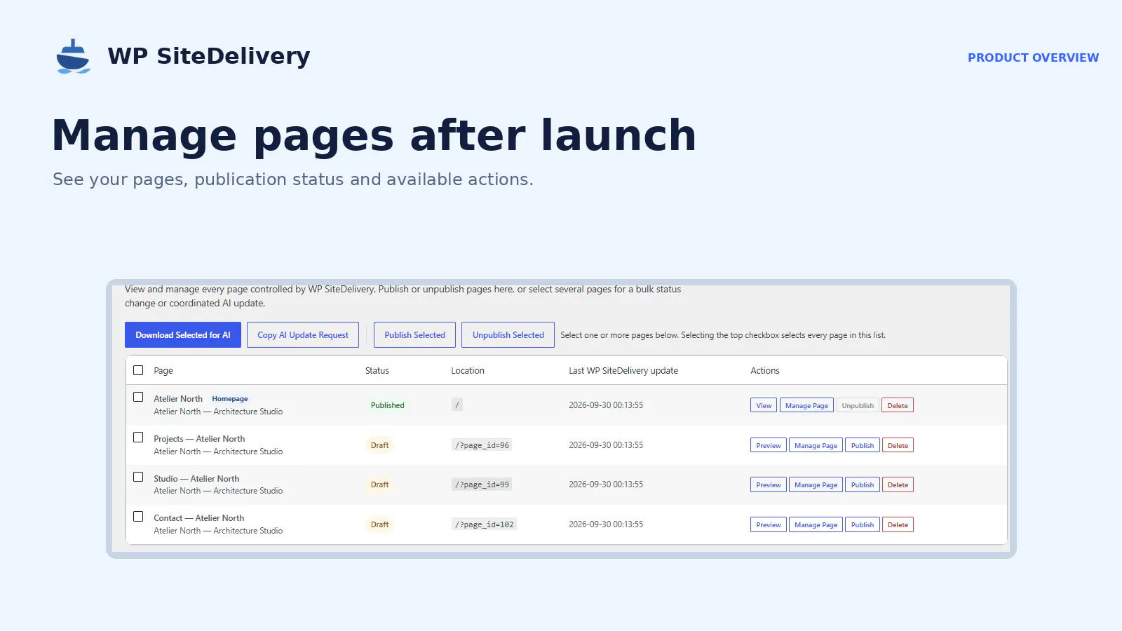Click the /?page_id=96 location text
Viewport: 1122px width, 631px height.
pyautogui.click(x=482, y=445)
